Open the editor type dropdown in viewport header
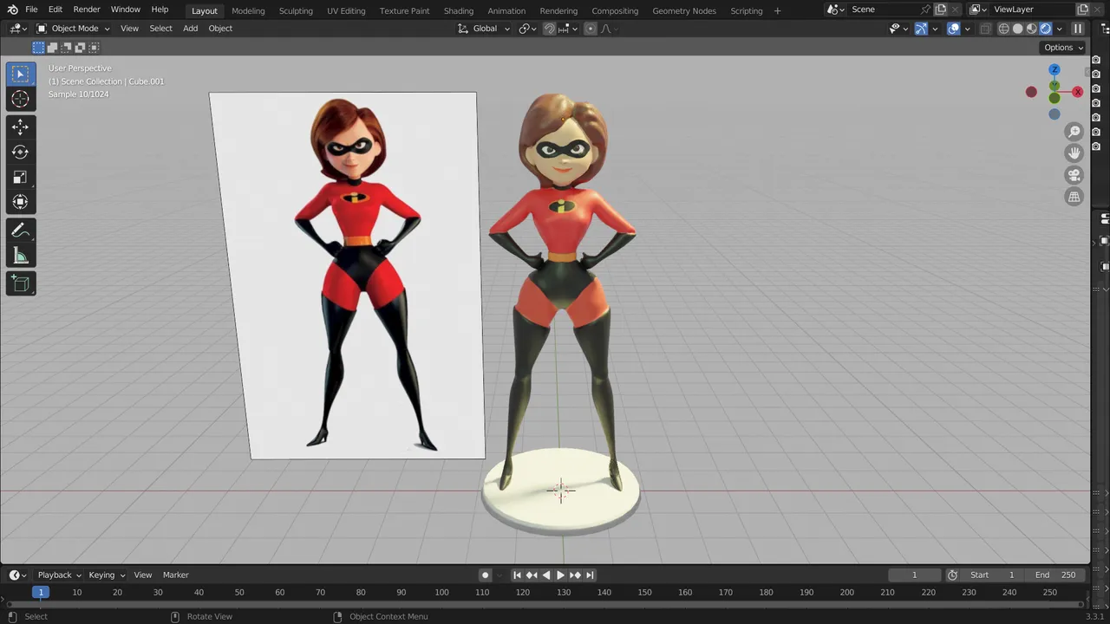Image resolution: width=1110 pixels, height=624 pixels. (18, 29)
